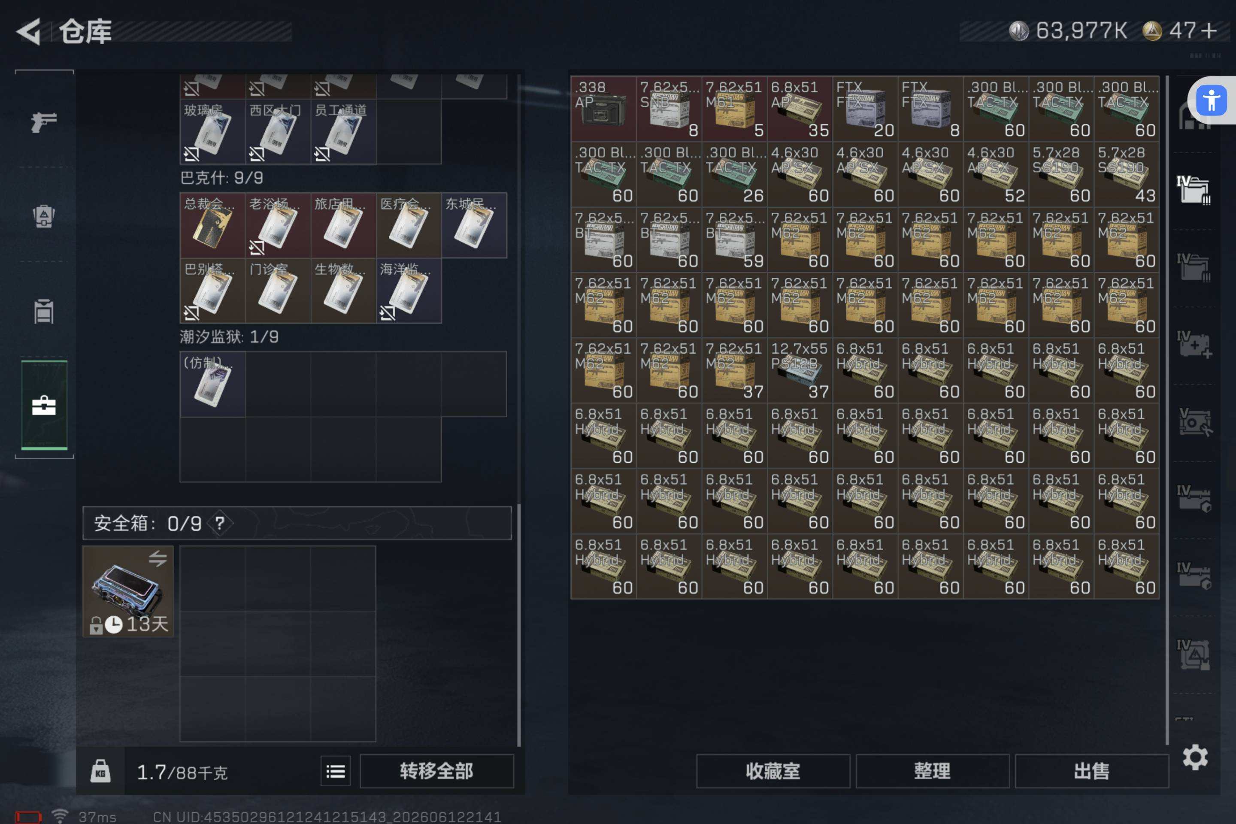Select the second level IV folder storage box
Screen dimensions: 1236x824
pos(1194,267)
